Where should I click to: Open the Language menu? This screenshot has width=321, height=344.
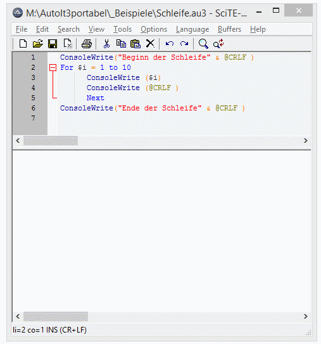click(192, 29)
